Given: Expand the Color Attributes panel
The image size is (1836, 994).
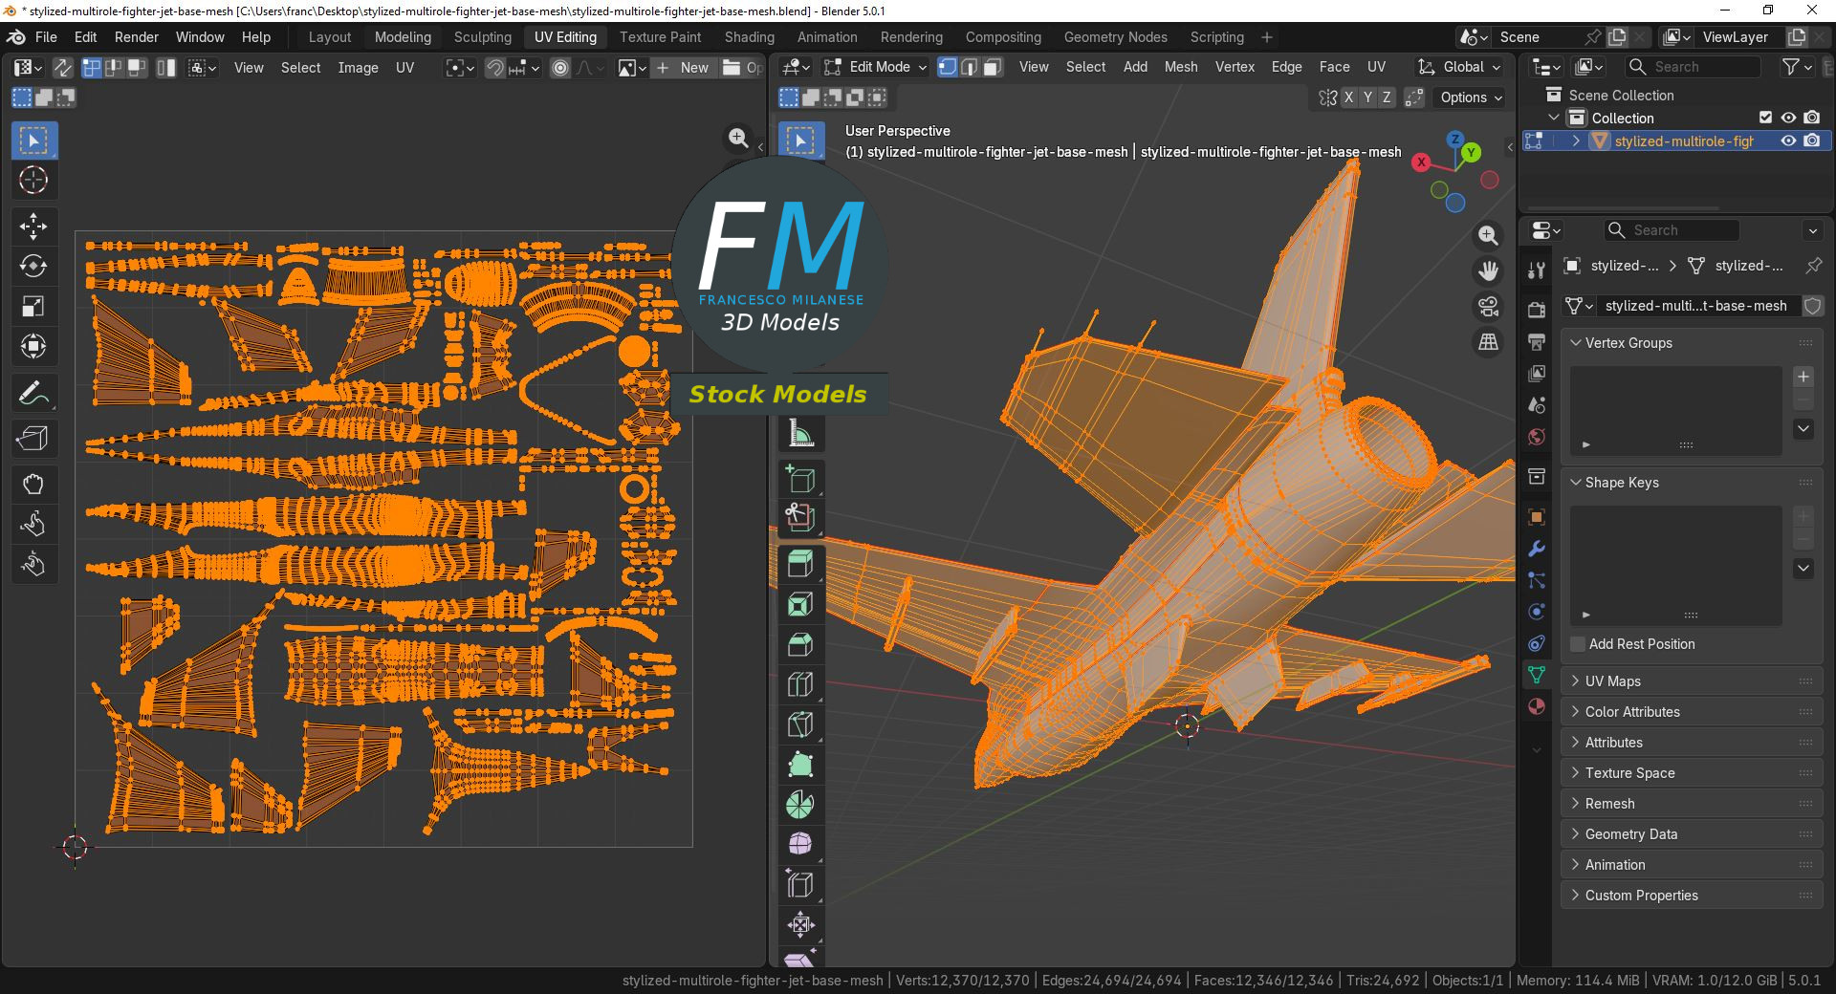Looking at the screenshot, I should 1692,712.
